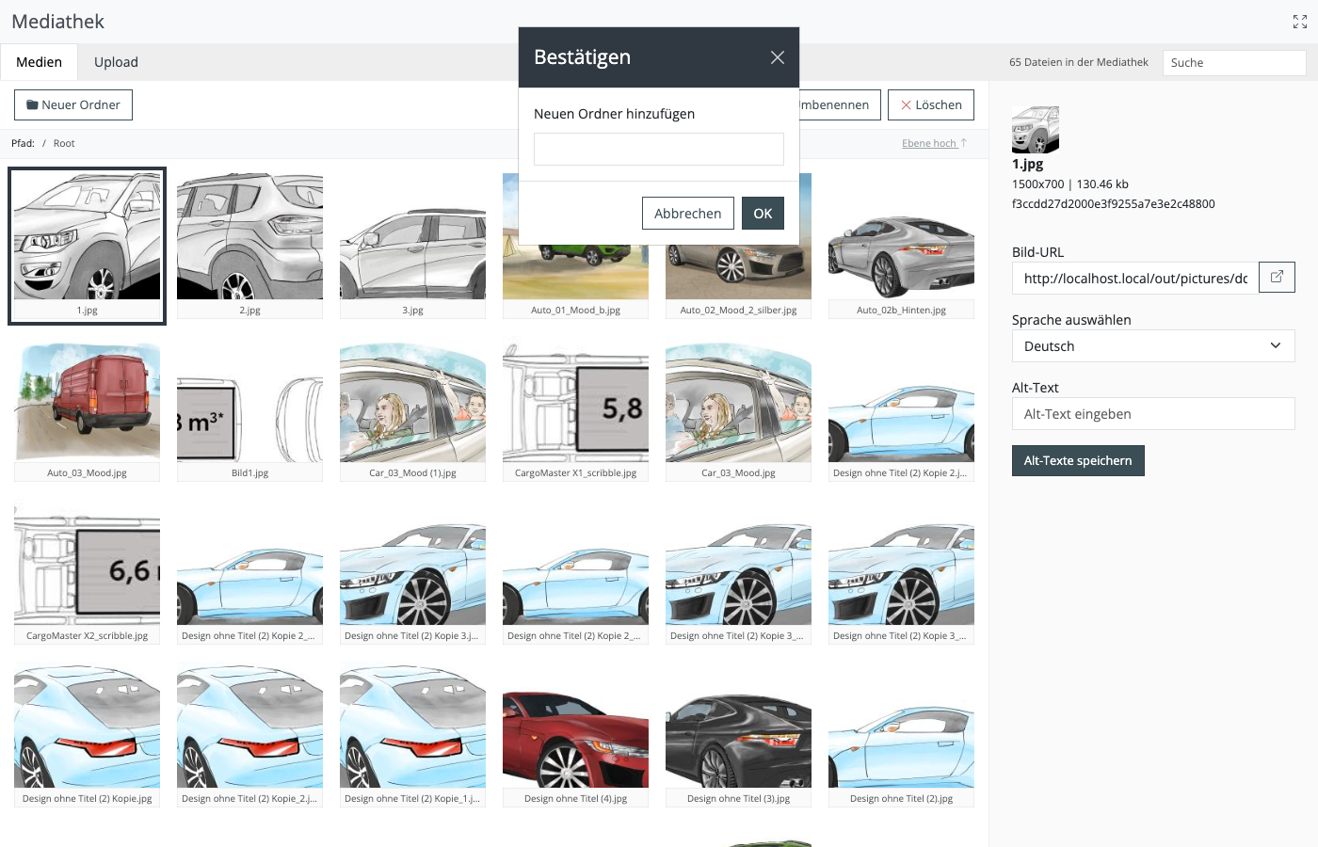
Task: Select the Medien tab
Action: (39, 62)
